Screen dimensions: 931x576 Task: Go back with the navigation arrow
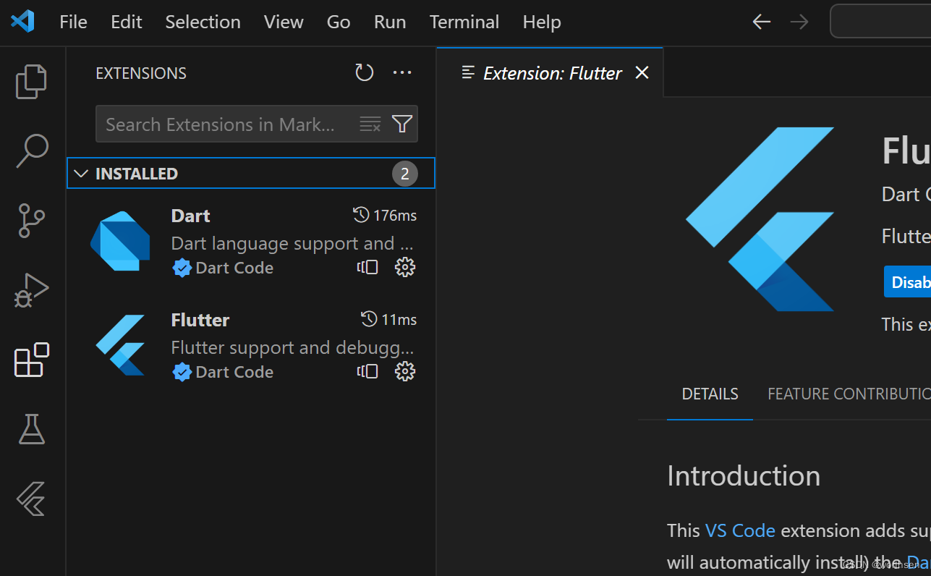point(762,22)
